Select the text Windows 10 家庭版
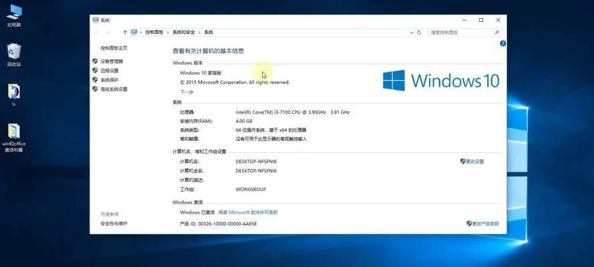 200,73
